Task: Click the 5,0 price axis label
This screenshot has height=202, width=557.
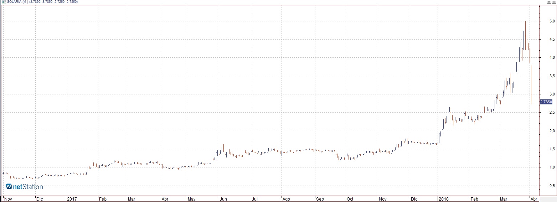Action: coord(551,21)
